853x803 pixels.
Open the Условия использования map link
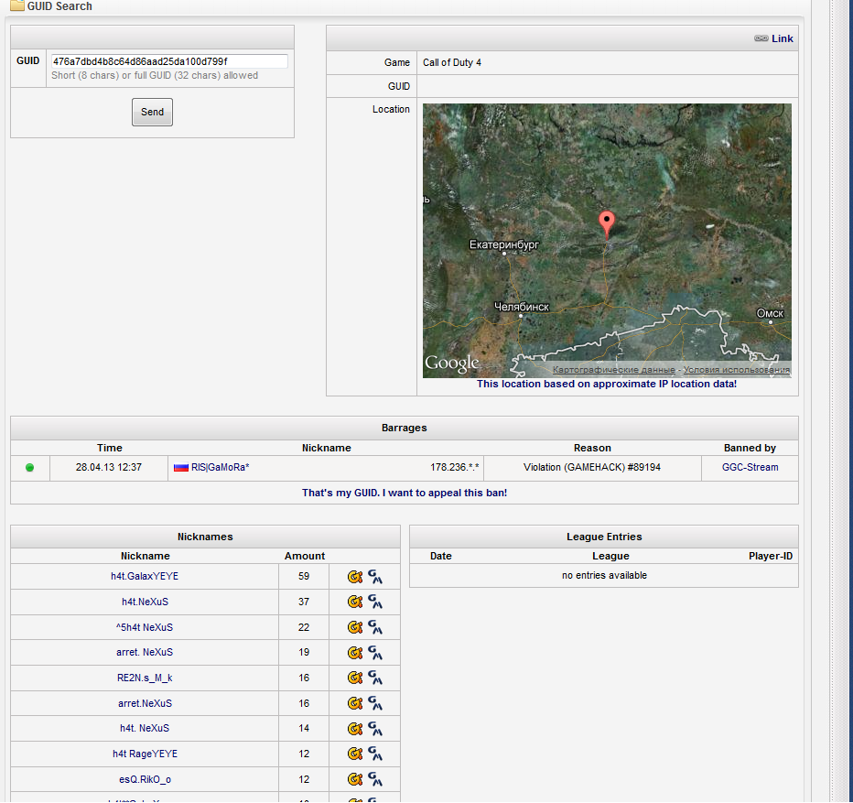[737, 370]
